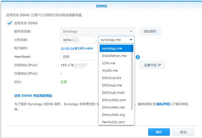Confirm with the 确定 button
The width and height of the screenshot is (202, 138).
pos(159,132)
